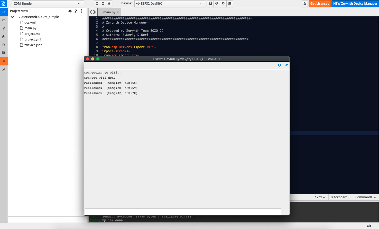Click the Get Licenses button
The height and width of the screenshot is (229, 379).
[x=320, y=4]
